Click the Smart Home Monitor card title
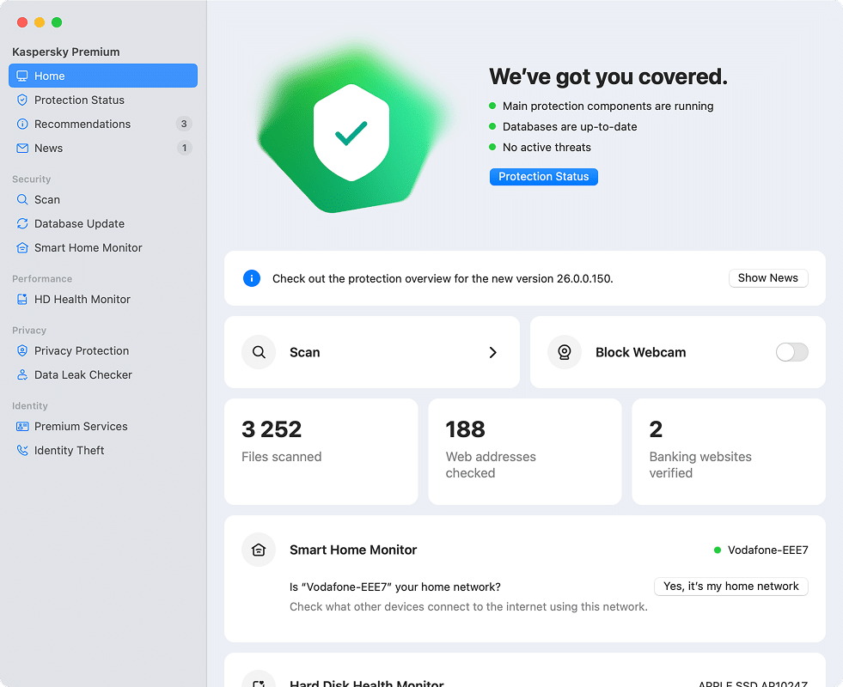843x687 pixels. [353, 550]
